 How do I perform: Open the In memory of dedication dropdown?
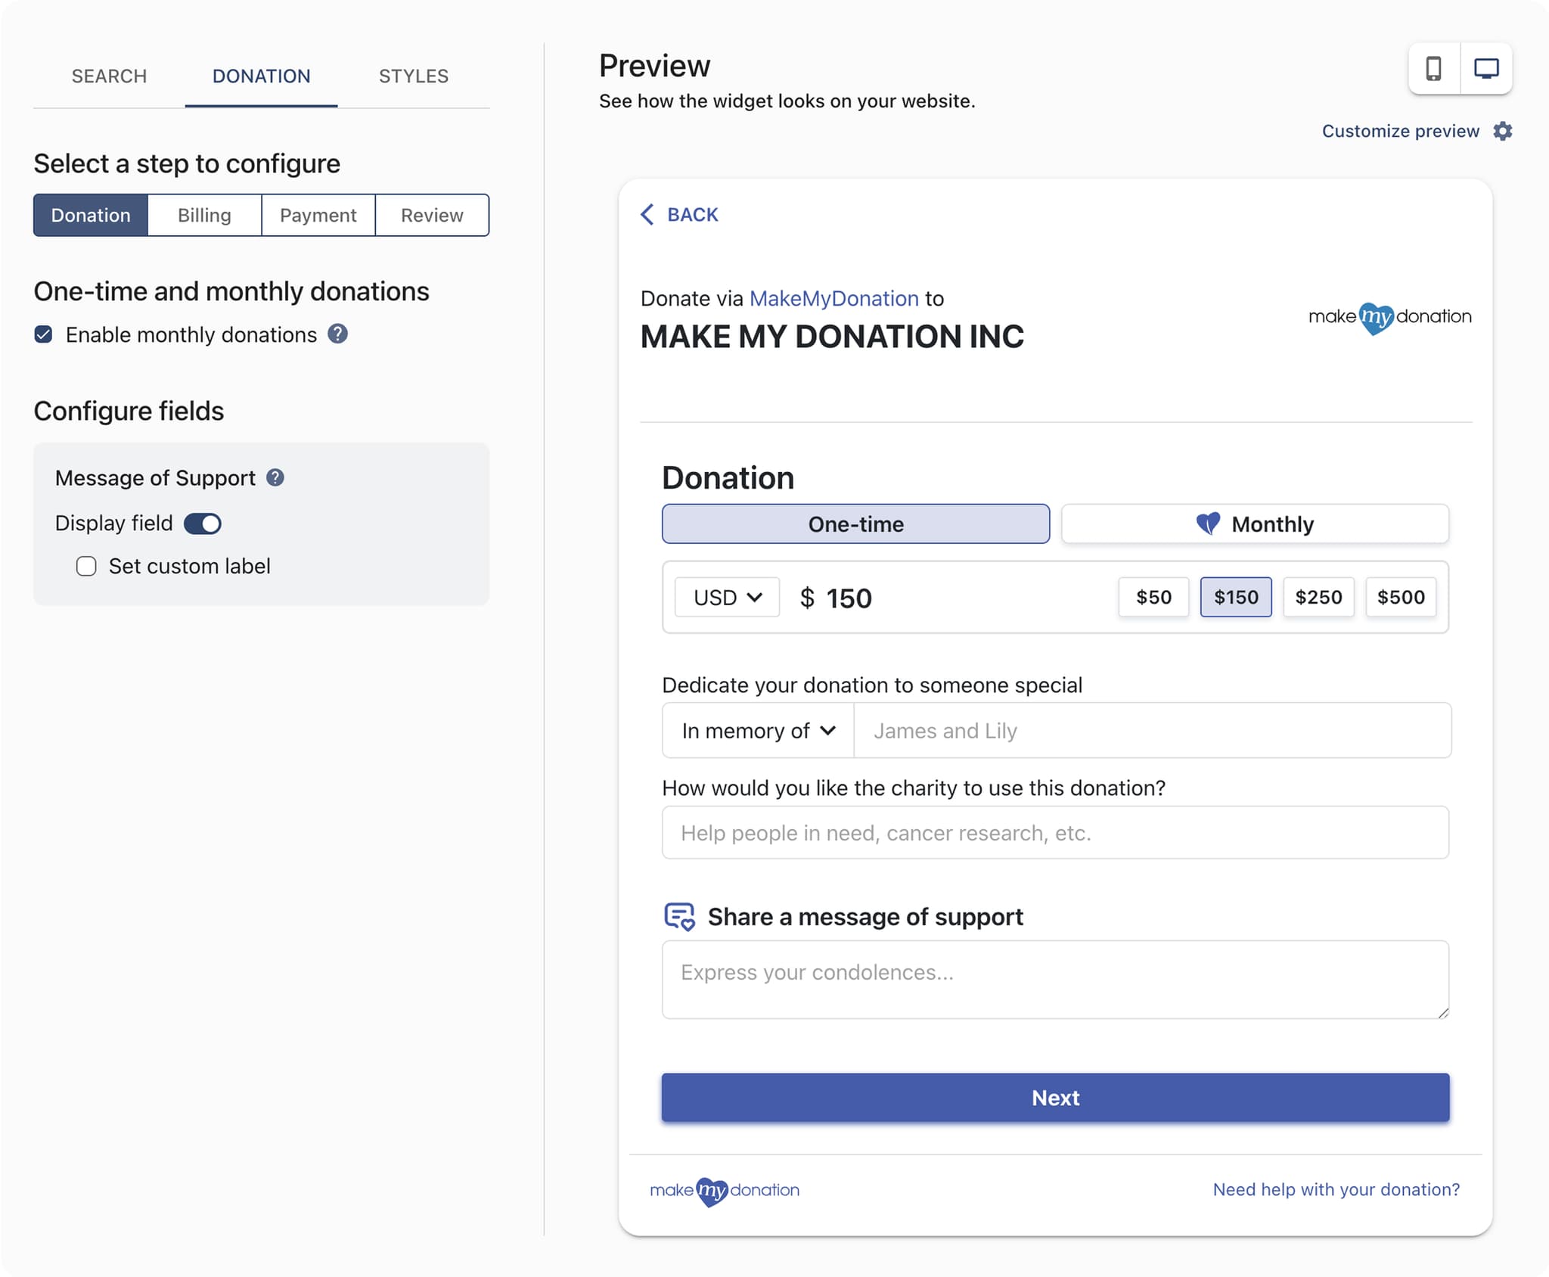pos(756,730)
